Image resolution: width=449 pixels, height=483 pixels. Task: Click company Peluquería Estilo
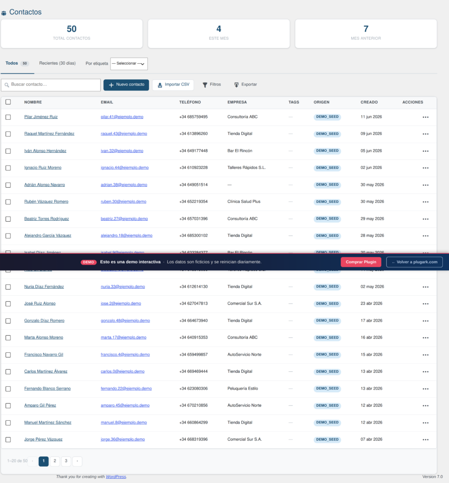(x=243, y=389)
